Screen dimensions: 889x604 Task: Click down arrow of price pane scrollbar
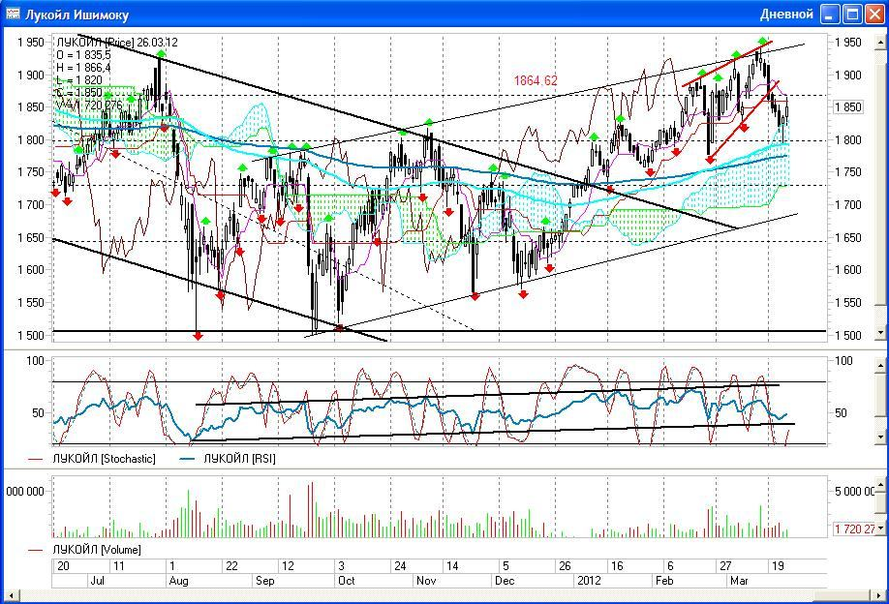[880, 332]
